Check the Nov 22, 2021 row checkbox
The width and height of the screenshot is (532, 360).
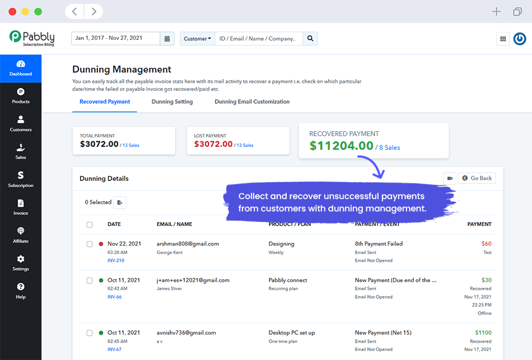(x=88, y=243)
